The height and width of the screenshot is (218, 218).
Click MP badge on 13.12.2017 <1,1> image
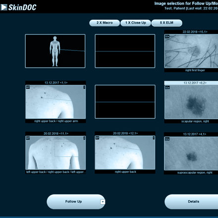tap(28, 87)
